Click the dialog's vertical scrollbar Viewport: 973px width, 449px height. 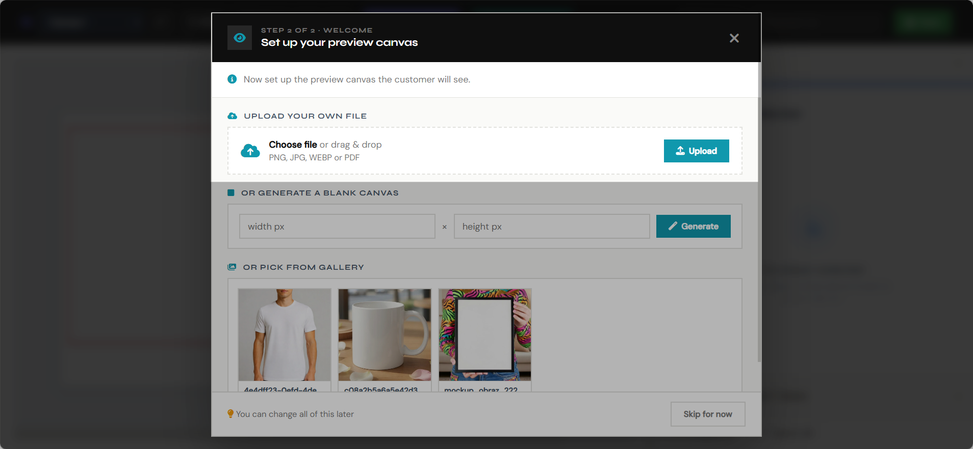[759, 212]
